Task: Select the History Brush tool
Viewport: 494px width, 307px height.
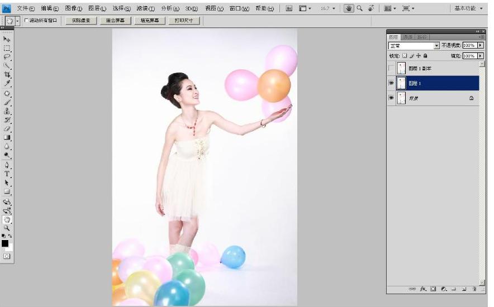Action: (7, 120)
